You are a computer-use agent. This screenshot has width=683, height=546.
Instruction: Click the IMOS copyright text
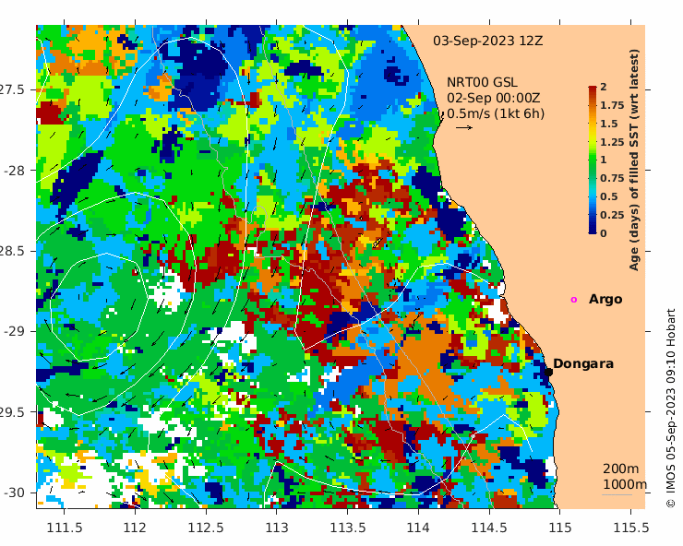tap(671, 408)
